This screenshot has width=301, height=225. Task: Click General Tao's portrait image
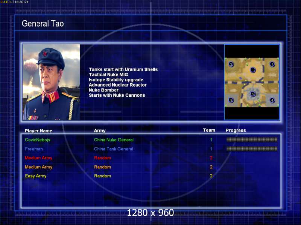(x=51, y=82)
